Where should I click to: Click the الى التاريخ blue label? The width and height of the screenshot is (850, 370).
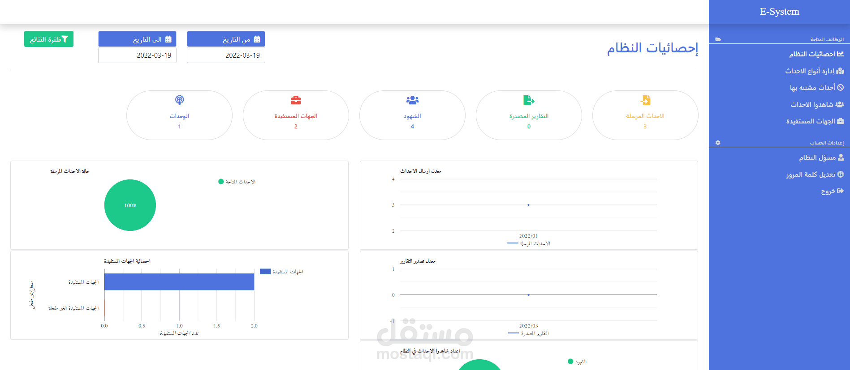pos(137,39)
